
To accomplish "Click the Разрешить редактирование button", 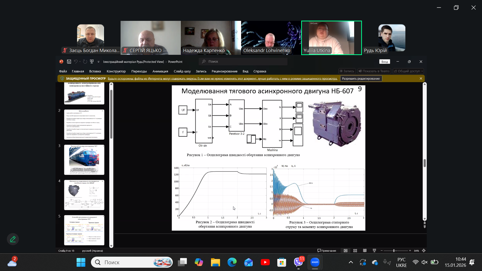I will [361, 79].
